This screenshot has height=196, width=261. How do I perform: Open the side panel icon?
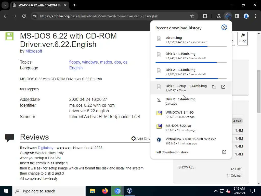237,16
